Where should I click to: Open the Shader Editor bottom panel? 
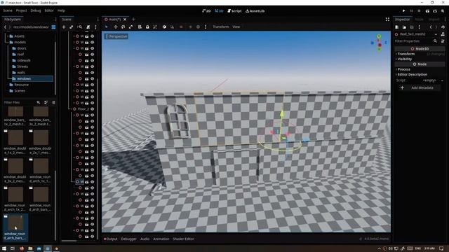183,239
